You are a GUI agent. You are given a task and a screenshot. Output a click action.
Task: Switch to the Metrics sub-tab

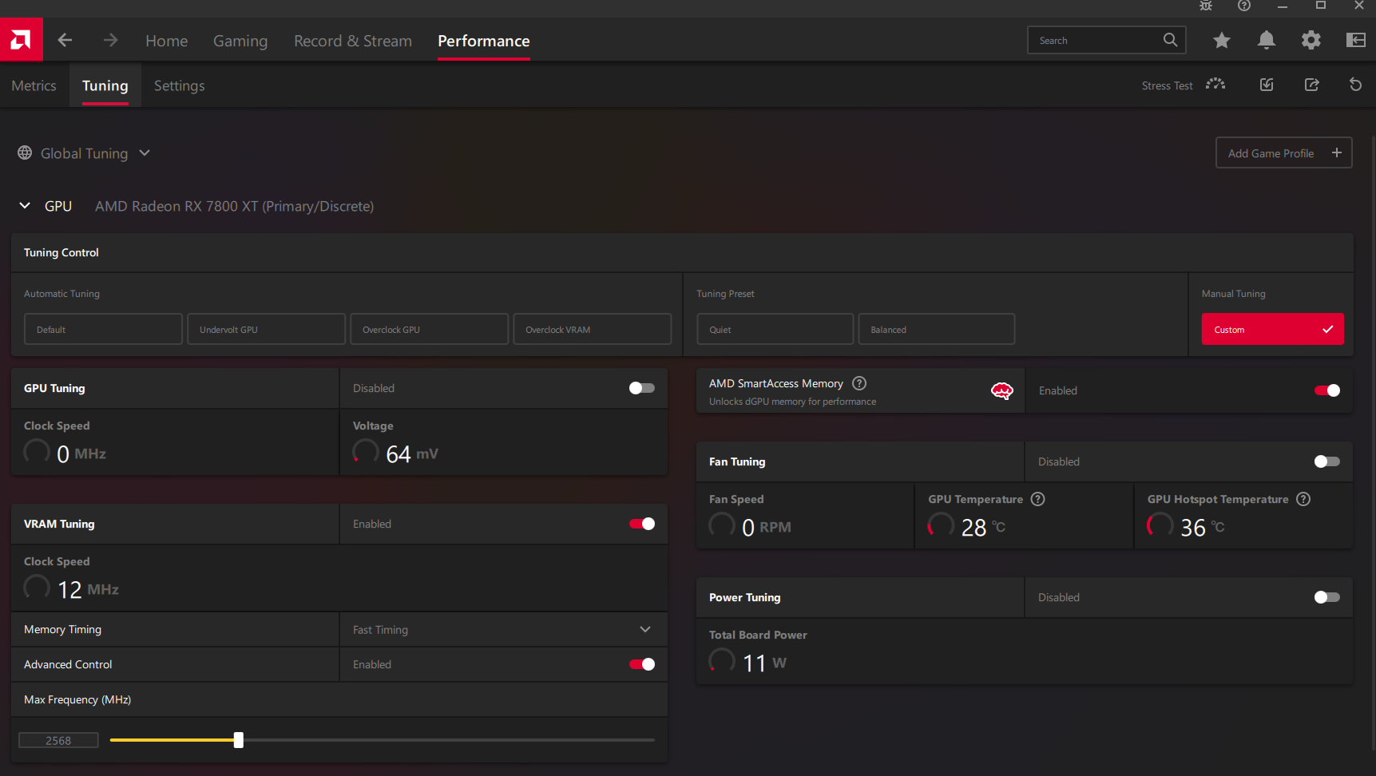pyautogui.click(x=34, y=85)
